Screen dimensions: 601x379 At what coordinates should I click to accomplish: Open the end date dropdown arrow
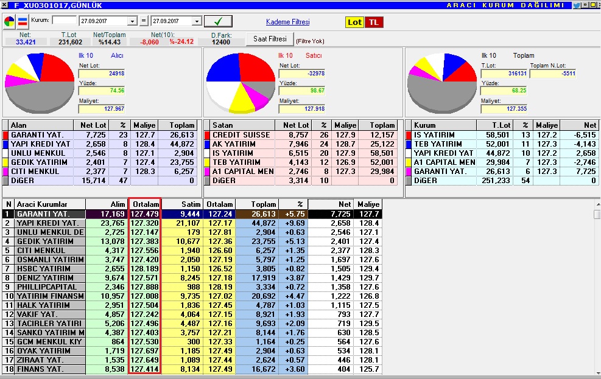197,21
